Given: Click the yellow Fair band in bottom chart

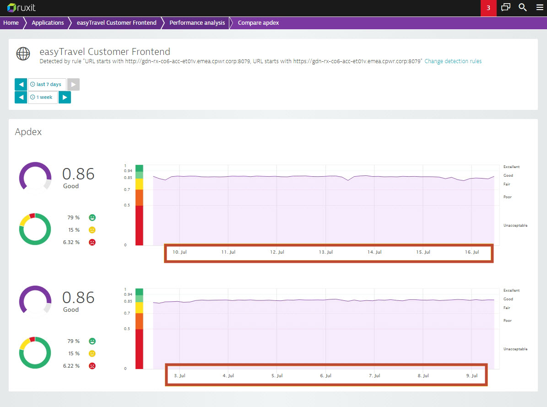Looking at the screenshot, I should point(139,308).
